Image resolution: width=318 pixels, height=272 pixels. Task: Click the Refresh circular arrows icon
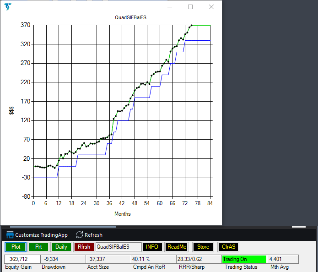click(79, 235)
